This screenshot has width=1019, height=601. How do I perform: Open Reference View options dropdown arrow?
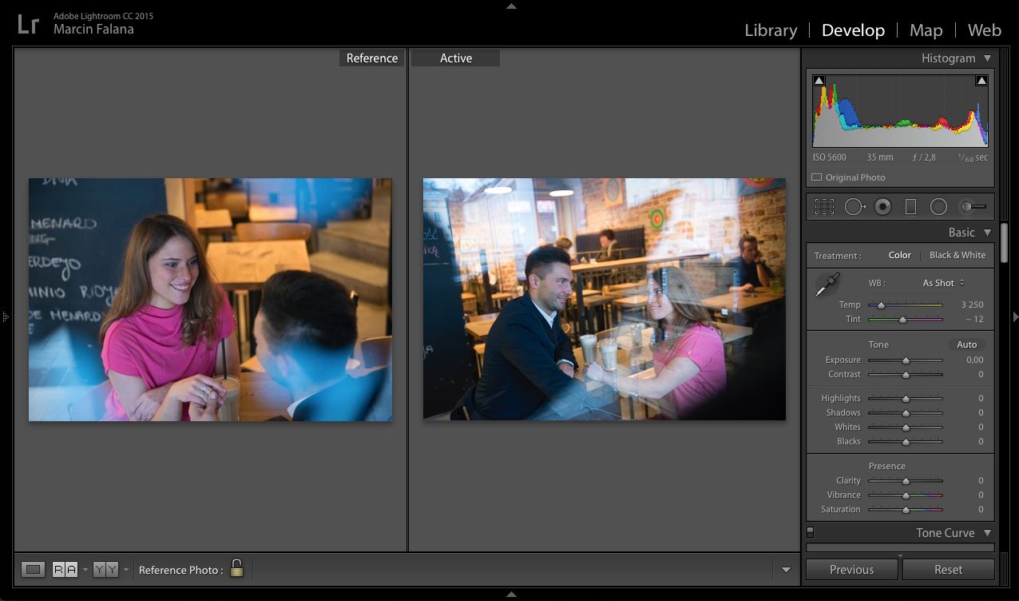pos(85,570)
